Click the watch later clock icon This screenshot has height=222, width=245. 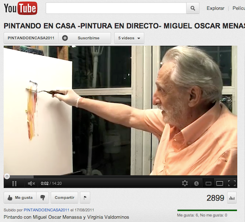click(196, 184)
